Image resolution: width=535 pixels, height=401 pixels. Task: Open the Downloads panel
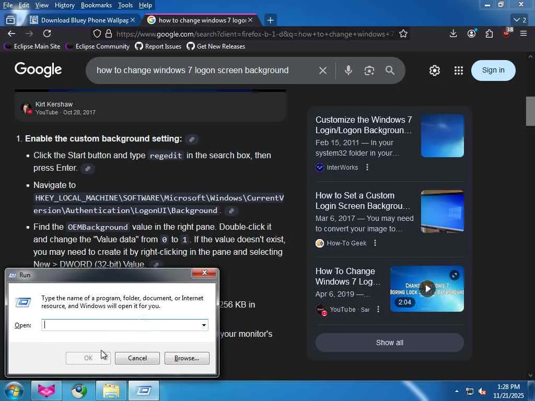(x=453, y=33)
